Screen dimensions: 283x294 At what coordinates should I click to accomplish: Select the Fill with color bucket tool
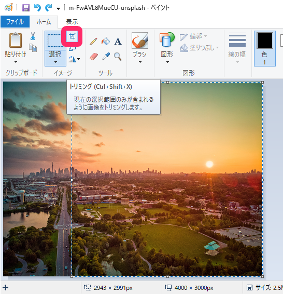[x=106, y=41]
